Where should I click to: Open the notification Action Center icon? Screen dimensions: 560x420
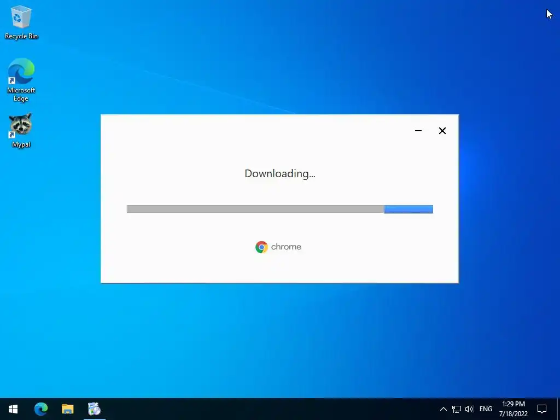point(542,409)
